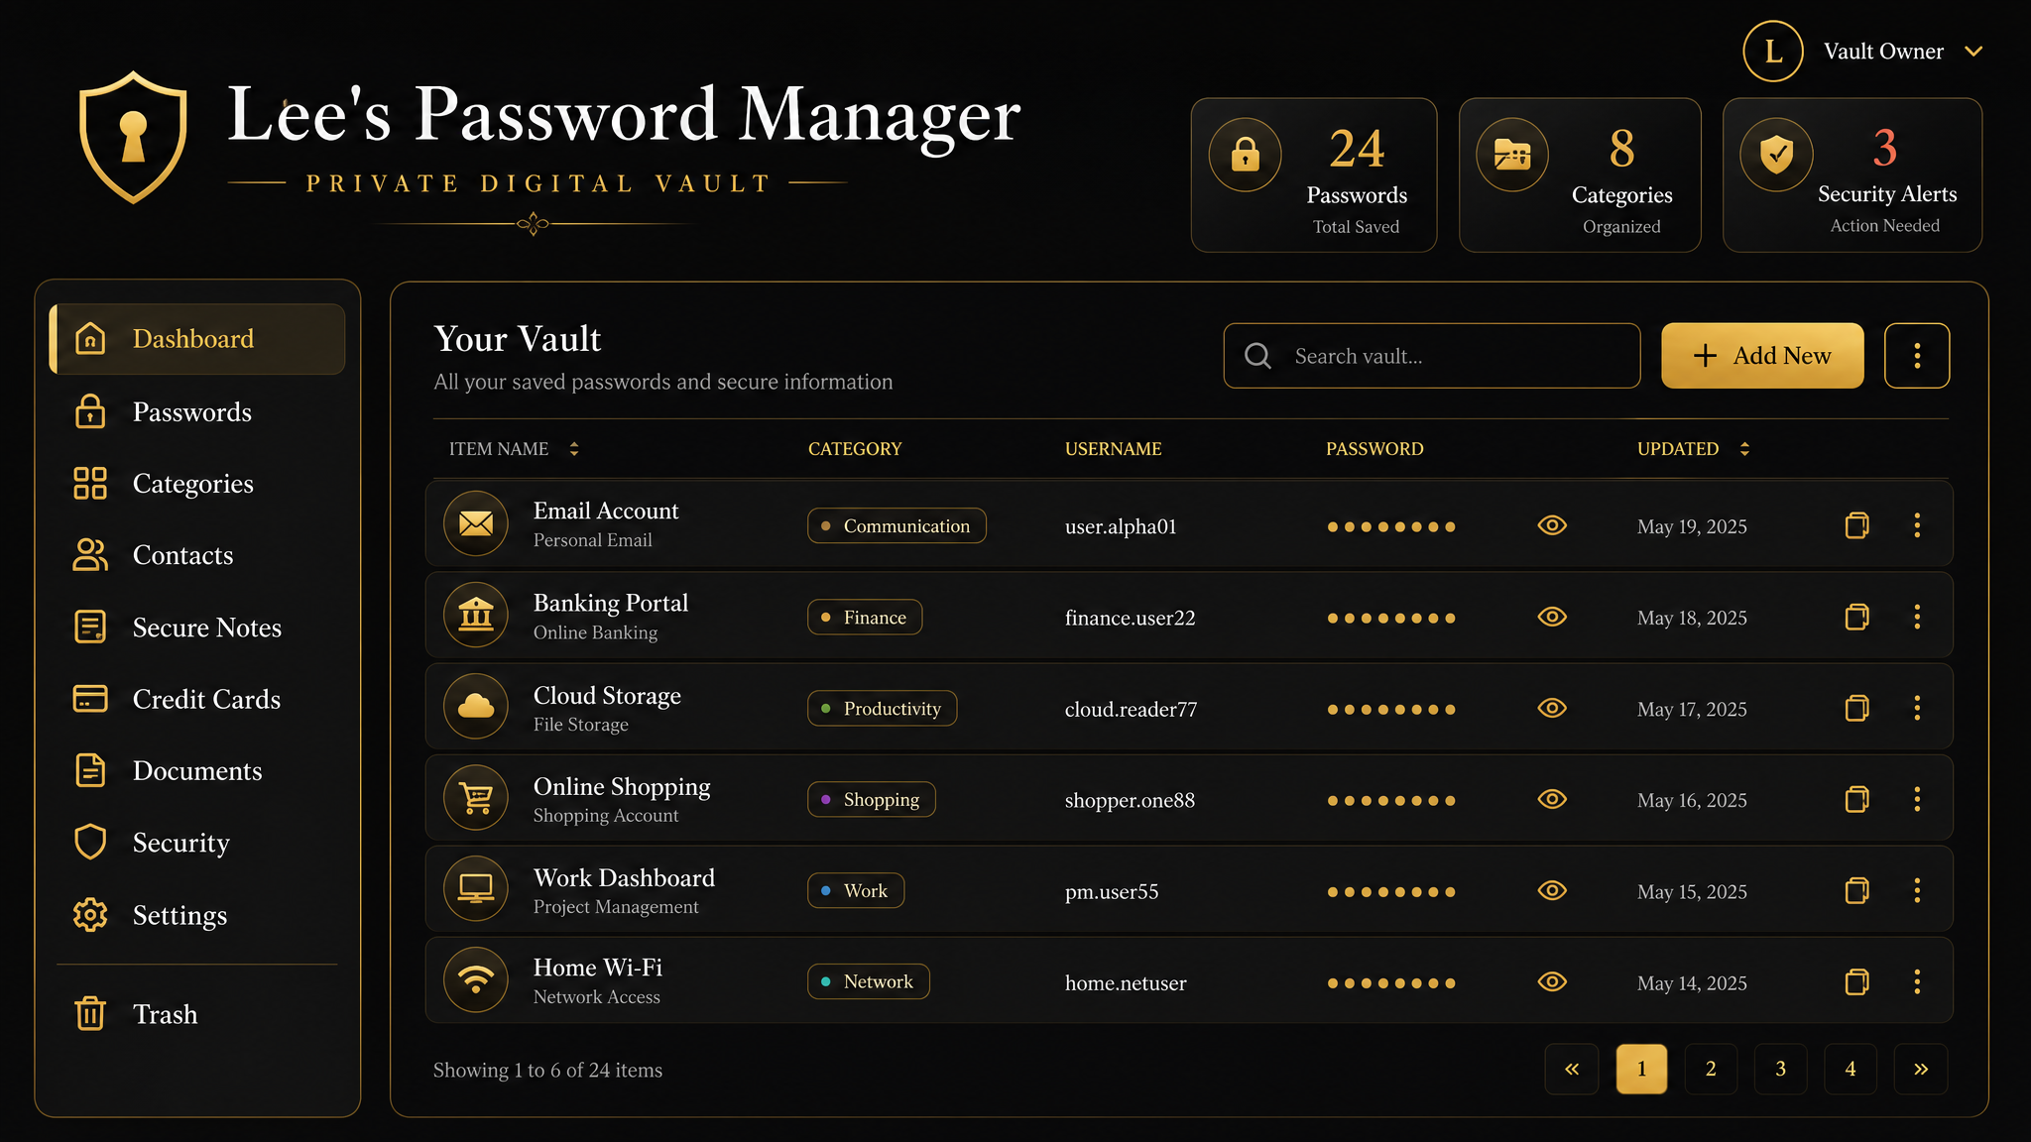
Task: Click the L avatar circle
Action: click(1773, 52)
